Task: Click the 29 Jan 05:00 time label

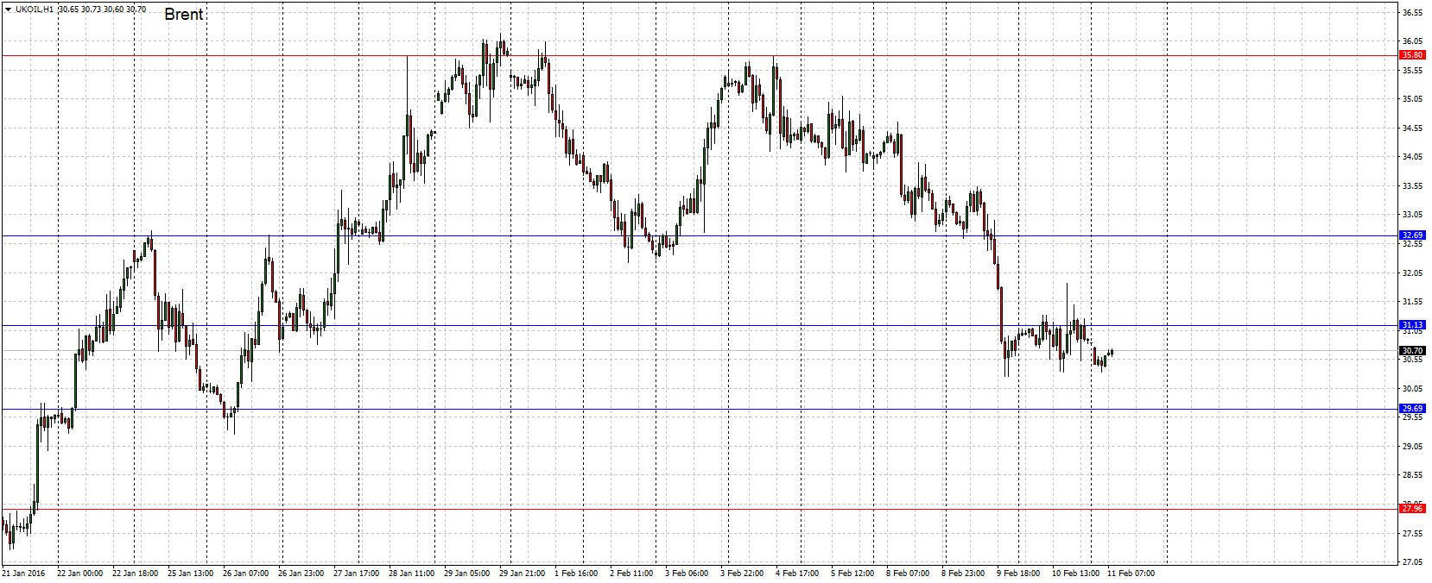Action: coord(466,573)
